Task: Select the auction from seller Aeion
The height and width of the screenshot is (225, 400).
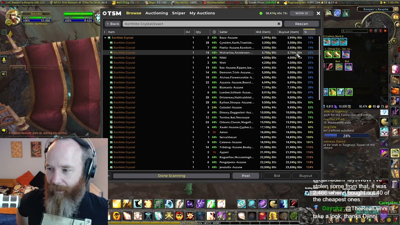Action: coord(211,132)
